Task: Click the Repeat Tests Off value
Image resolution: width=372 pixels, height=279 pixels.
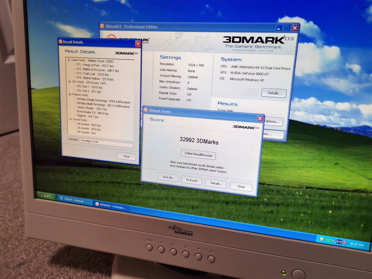Action: (x=189, y=94)
